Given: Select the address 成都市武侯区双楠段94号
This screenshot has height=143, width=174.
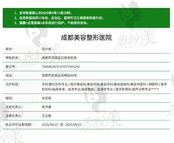Looking at the screenshot, I should 59,76.
